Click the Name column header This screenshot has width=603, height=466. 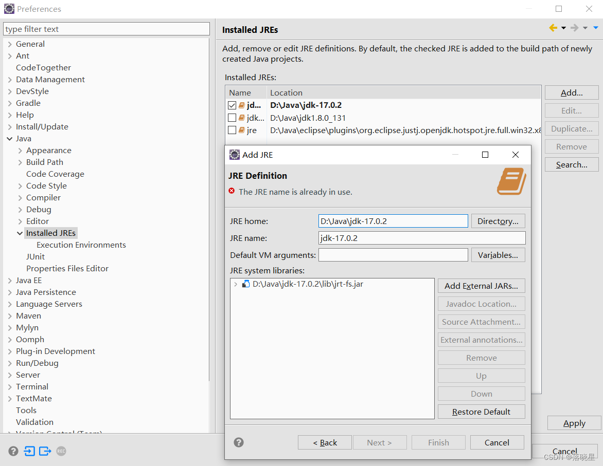246,93
